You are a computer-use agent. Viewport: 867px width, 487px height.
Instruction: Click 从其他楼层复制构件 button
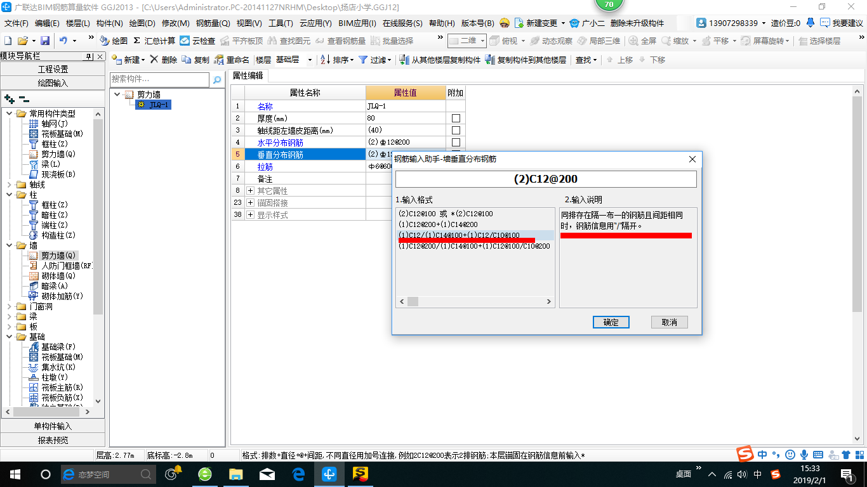click(x=440, y=60)
